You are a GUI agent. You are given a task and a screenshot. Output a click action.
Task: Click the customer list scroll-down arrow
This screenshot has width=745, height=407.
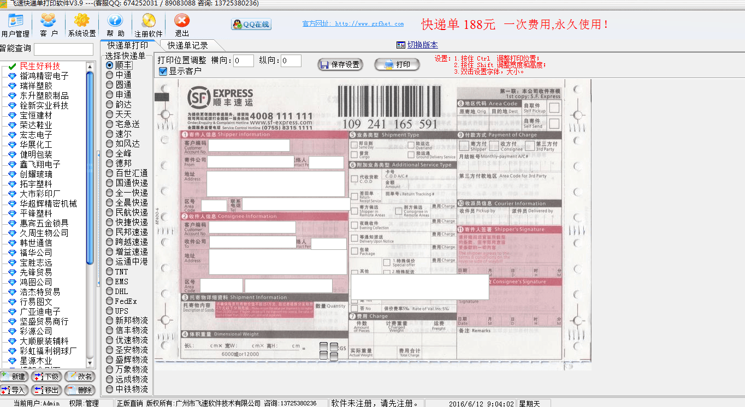click(91, 363)
